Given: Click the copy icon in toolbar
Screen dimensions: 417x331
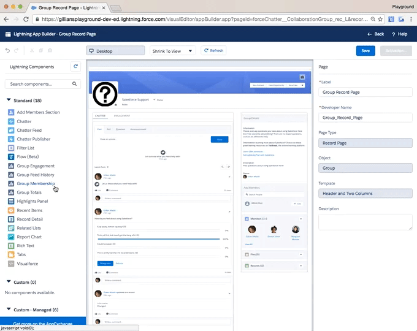Looking at the screenshot, I should (x=41, y=50).
